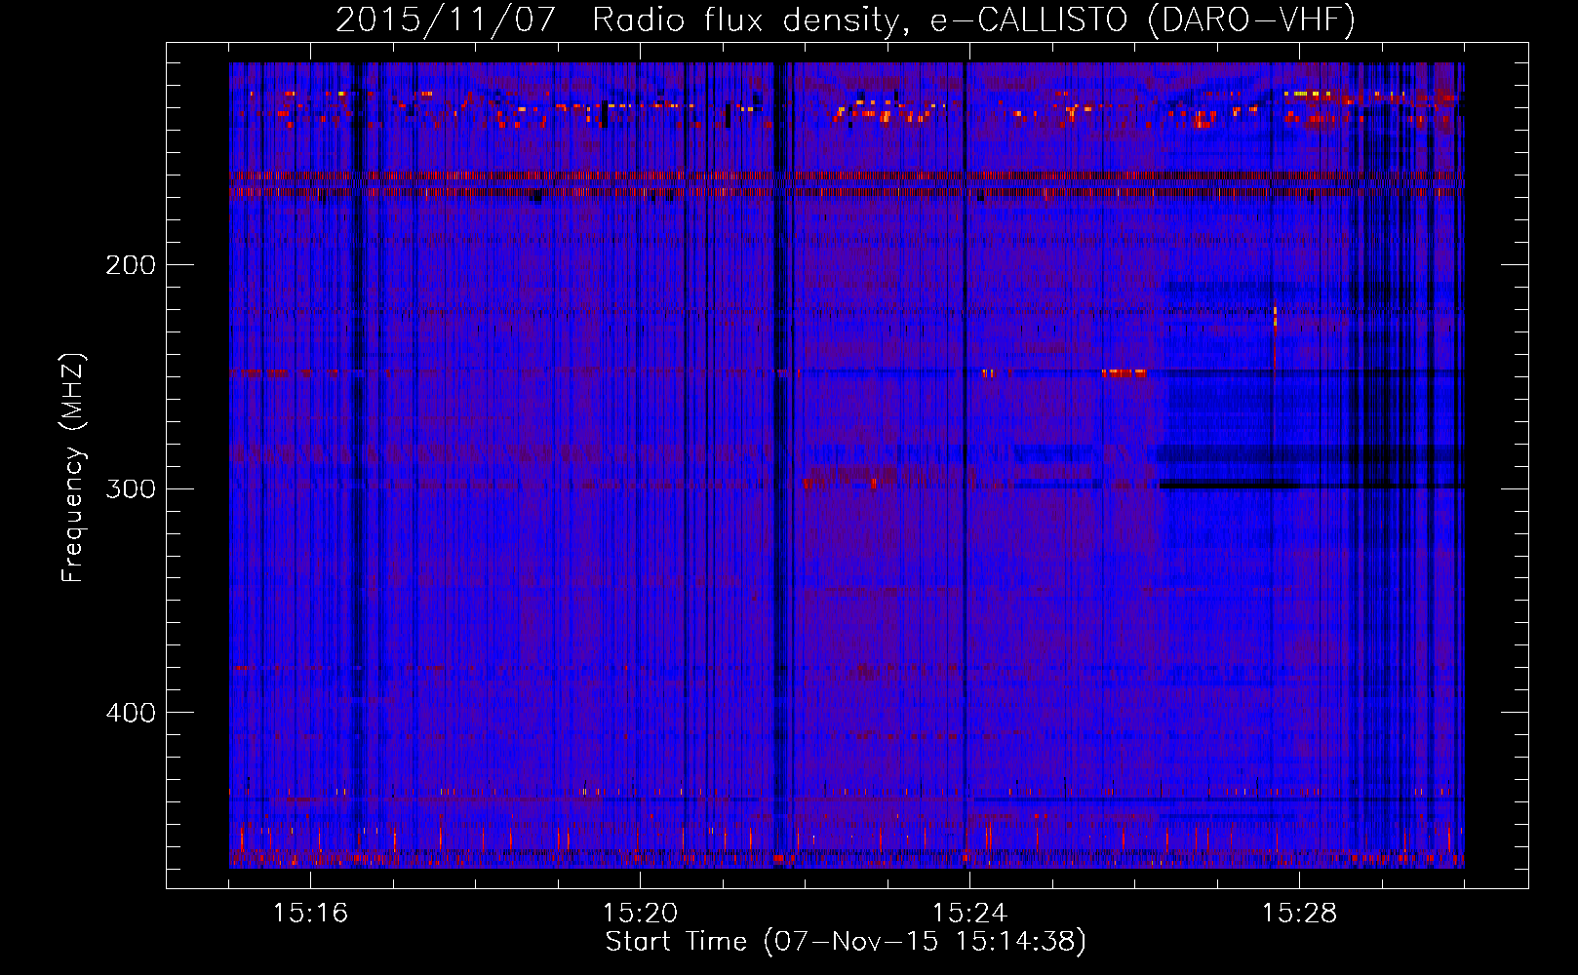The width and height of the screenshot is (1578, 975).
Task: Click the "400" frequency tick label
Action: pos(131,713)
